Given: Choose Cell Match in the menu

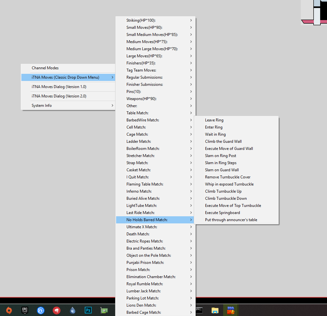Looking at the screenshot, I should (155, 127).
